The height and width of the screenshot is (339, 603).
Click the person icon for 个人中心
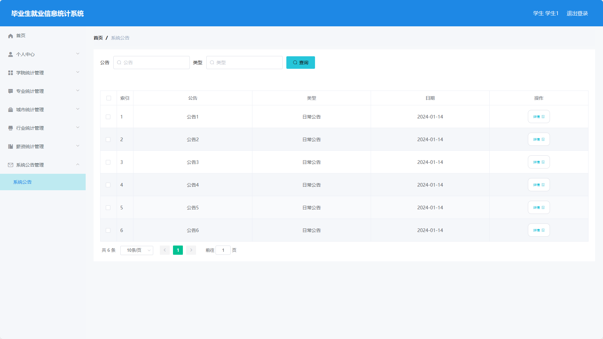11,54
